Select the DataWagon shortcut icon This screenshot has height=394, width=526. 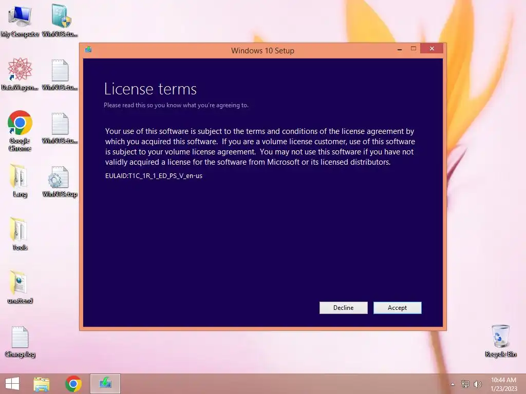tap(20, 74)
